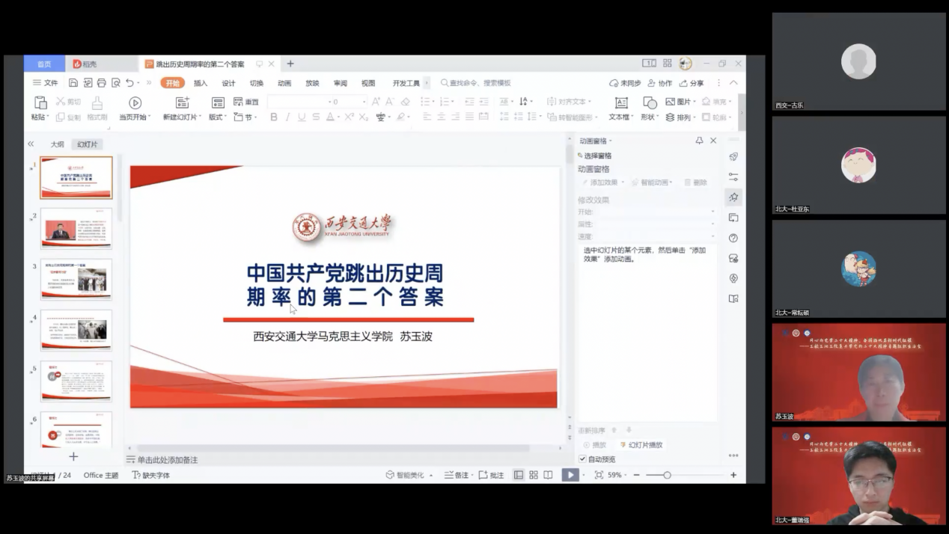Apply Italic formatting icon
The height and width of the screenshot is (534, 949).
288,117
